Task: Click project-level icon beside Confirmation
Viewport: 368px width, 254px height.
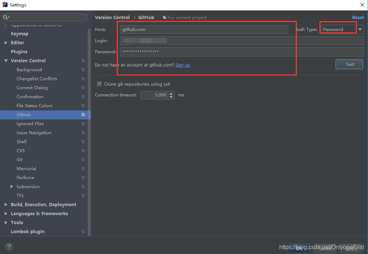Action: (83, 96)
